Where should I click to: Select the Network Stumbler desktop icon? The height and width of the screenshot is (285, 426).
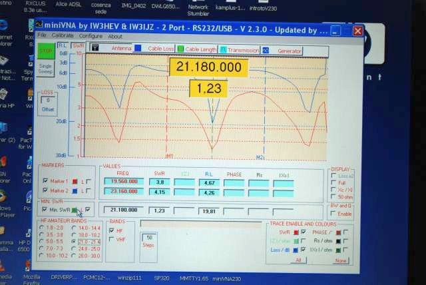[198, 9]
